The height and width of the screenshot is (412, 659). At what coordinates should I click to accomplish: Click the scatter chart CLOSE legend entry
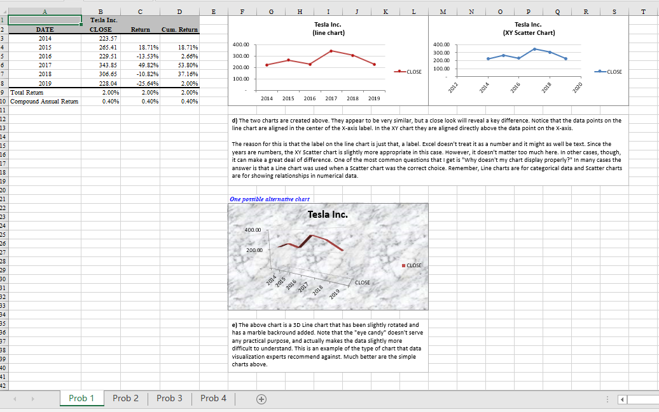pos(608,72)
